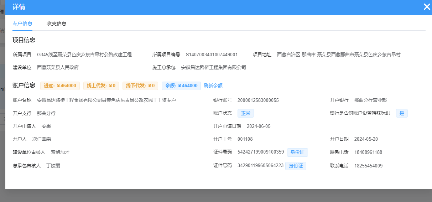Click 身份证 badge in the 建设单位审核人 row

point(297,152)
